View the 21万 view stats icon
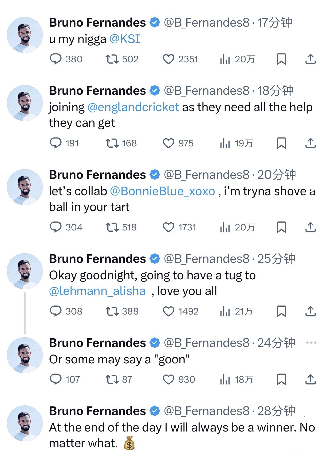The width and height of the screenshot is (325, 451). 225,311
